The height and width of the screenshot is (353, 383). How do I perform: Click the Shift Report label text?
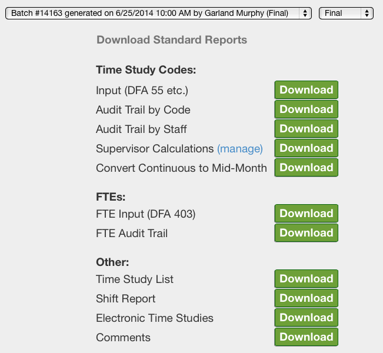[125, 299]
